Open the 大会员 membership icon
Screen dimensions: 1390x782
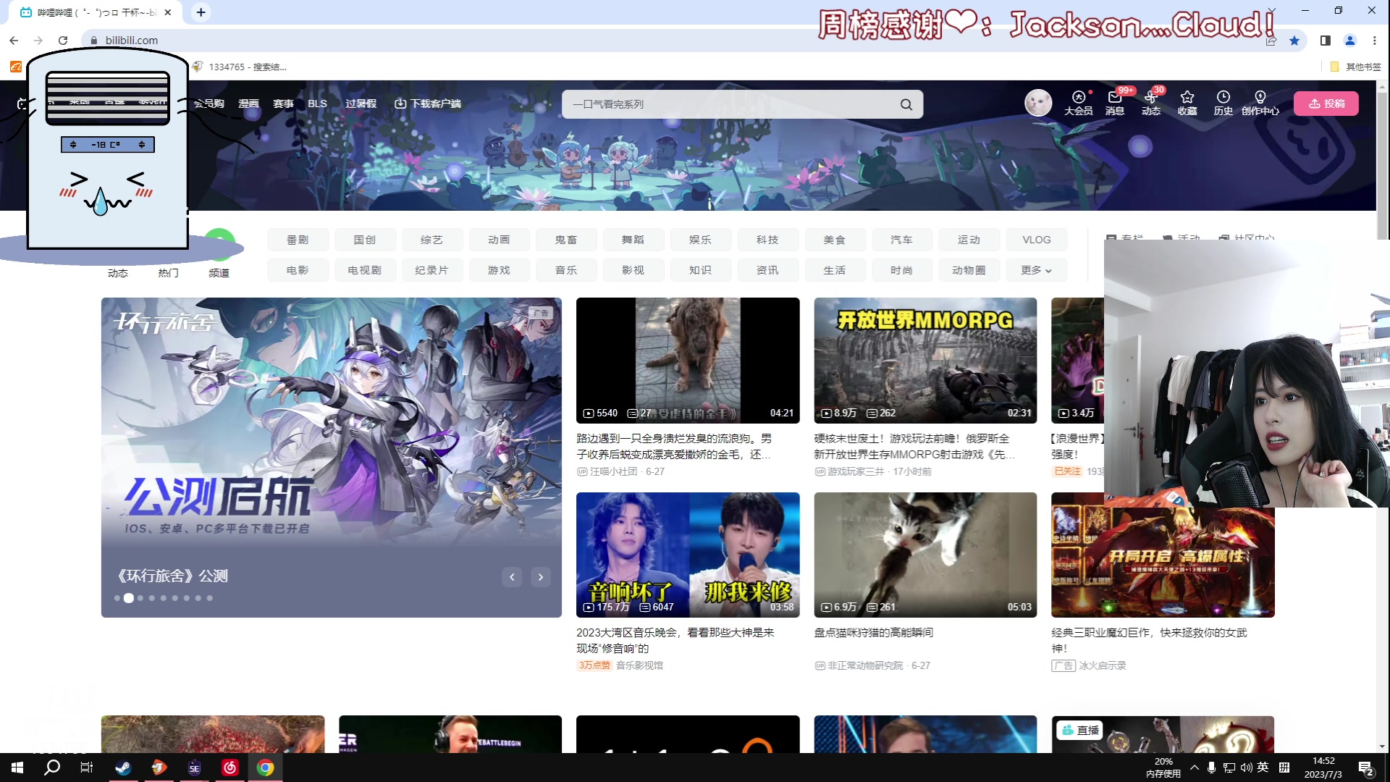pyautogui.click(x=1078, y=103)
